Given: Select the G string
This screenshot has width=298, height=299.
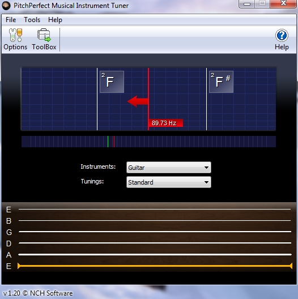Looking at the screenshot, I should click(x=155, y=232).
